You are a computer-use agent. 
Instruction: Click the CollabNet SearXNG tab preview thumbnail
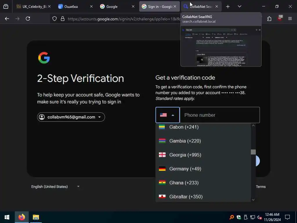tap(221, 46)
